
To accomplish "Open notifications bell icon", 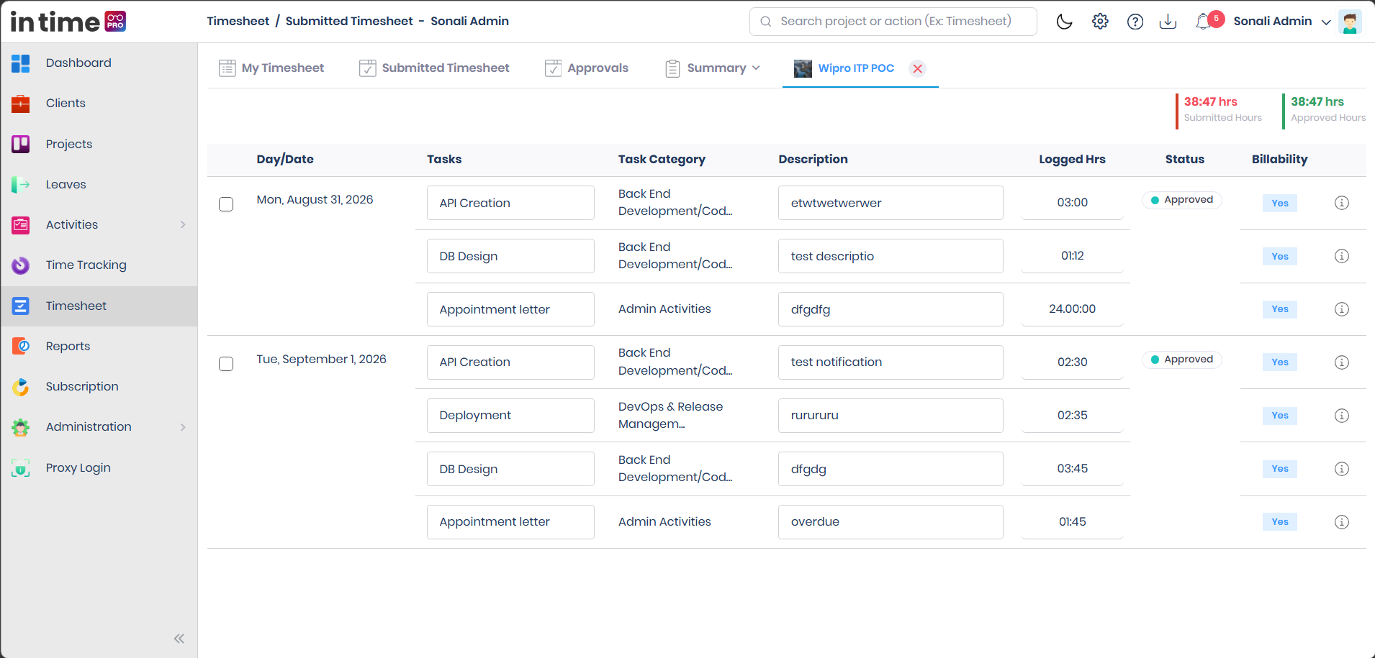I will 1203,22.
